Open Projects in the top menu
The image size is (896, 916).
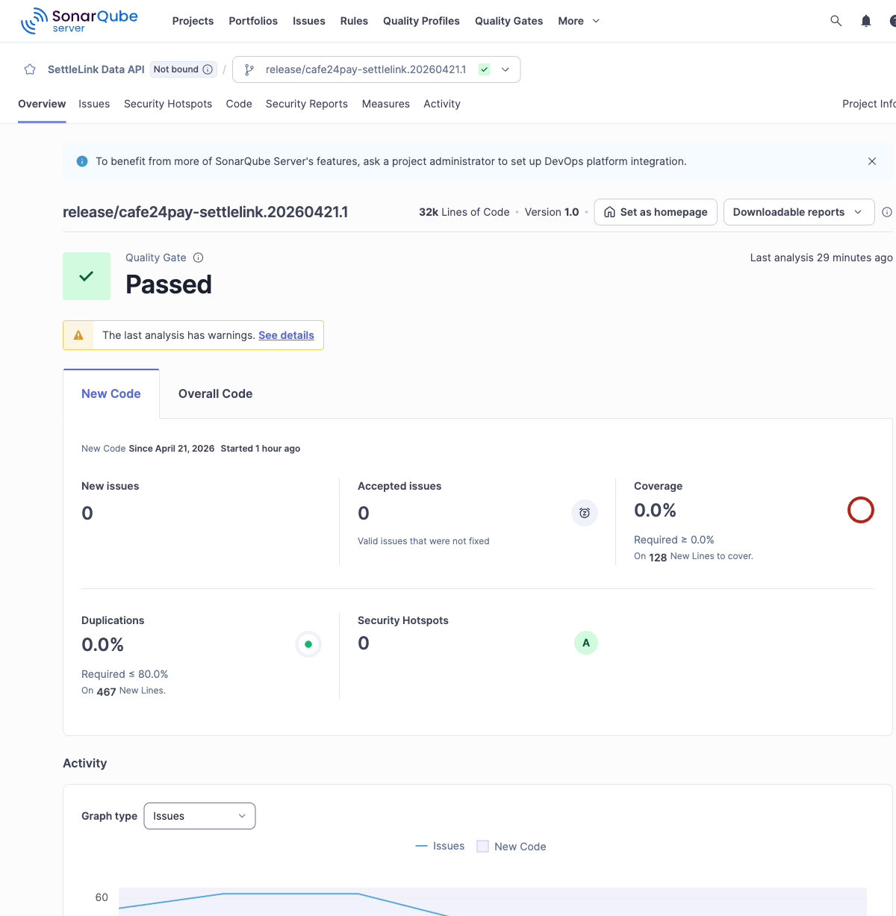pyautogui.click(x=193, y=21)
